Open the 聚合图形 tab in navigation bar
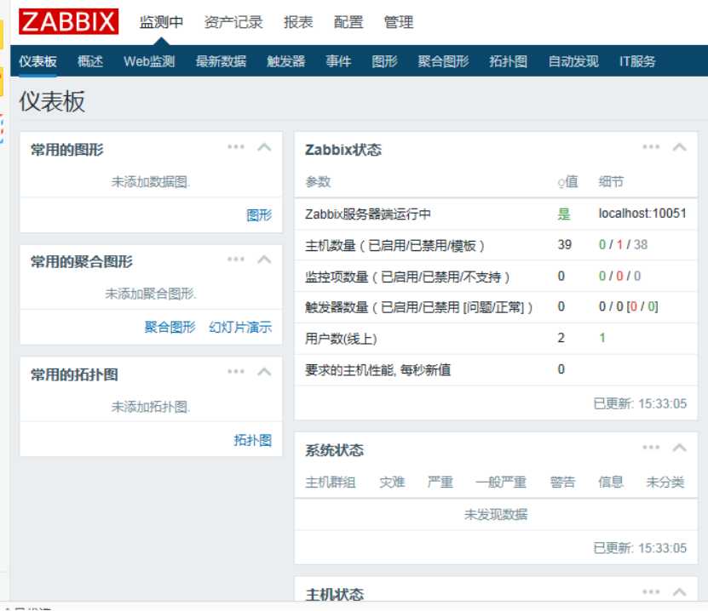 443,61
